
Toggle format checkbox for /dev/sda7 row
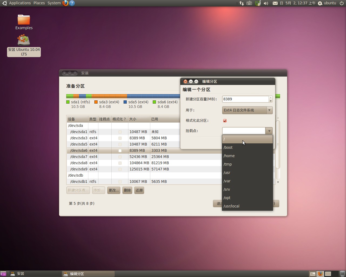(x=120, y=157)
